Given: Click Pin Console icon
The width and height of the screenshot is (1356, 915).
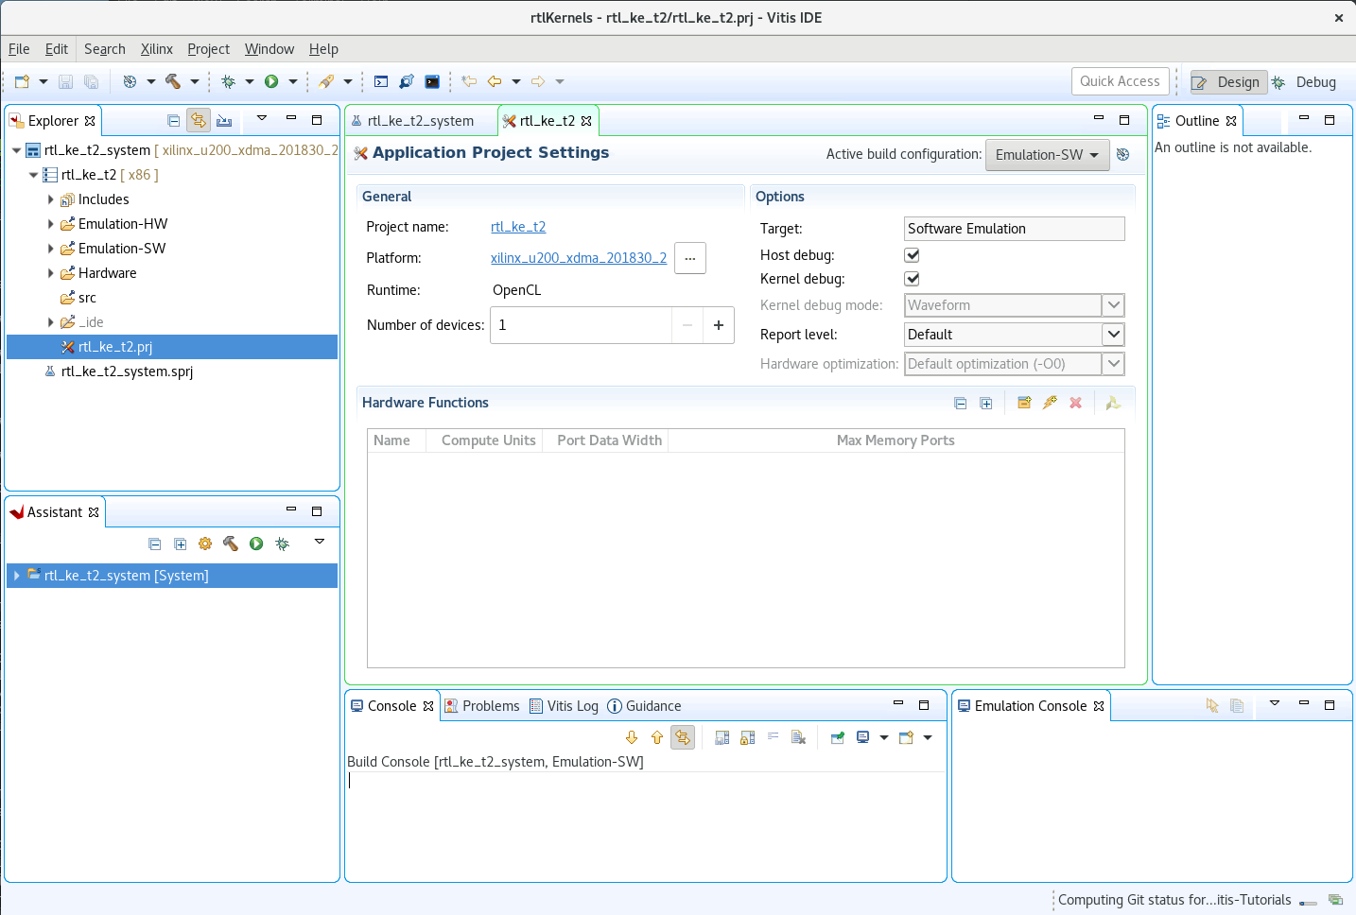Looking at the screenshot, I should pyautogui.click(x=837, y=737).
